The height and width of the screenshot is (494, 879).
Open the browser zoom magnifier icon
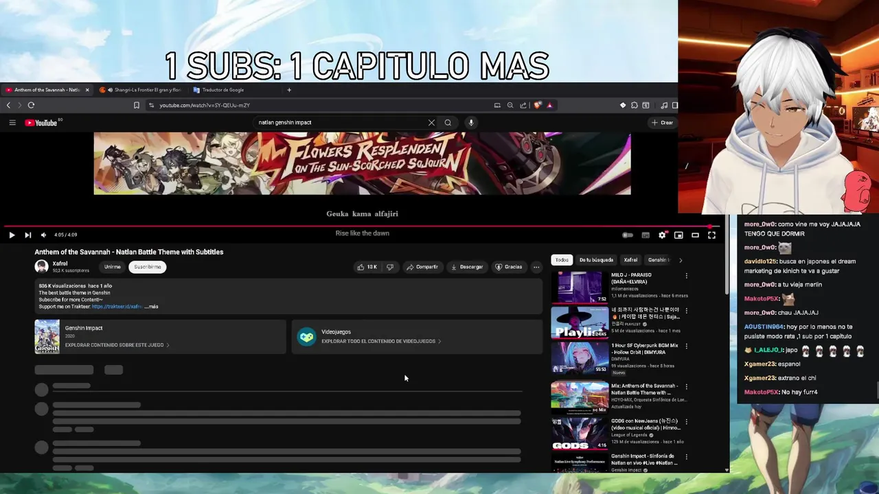[510, 105]
